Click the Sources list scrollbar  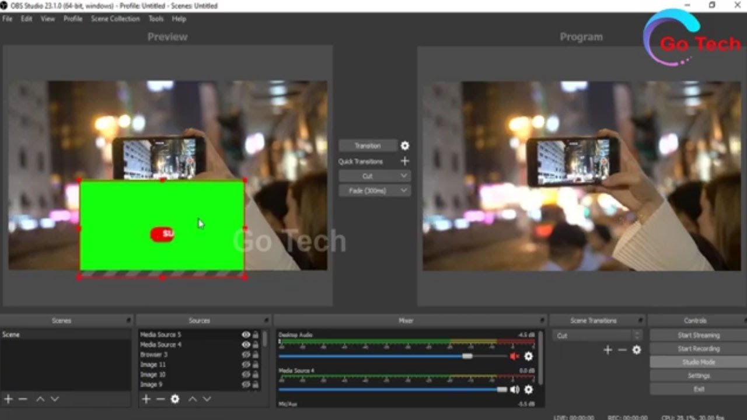pos(265,339)
